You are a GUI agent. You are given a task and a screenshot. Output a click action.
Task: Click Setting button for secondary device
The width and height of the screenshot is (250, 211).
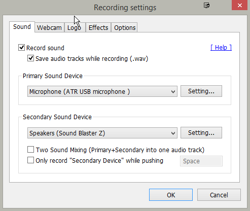(201, 133)
